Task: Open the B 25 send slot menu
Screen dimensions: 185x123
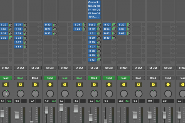Action: coord(92,55)
